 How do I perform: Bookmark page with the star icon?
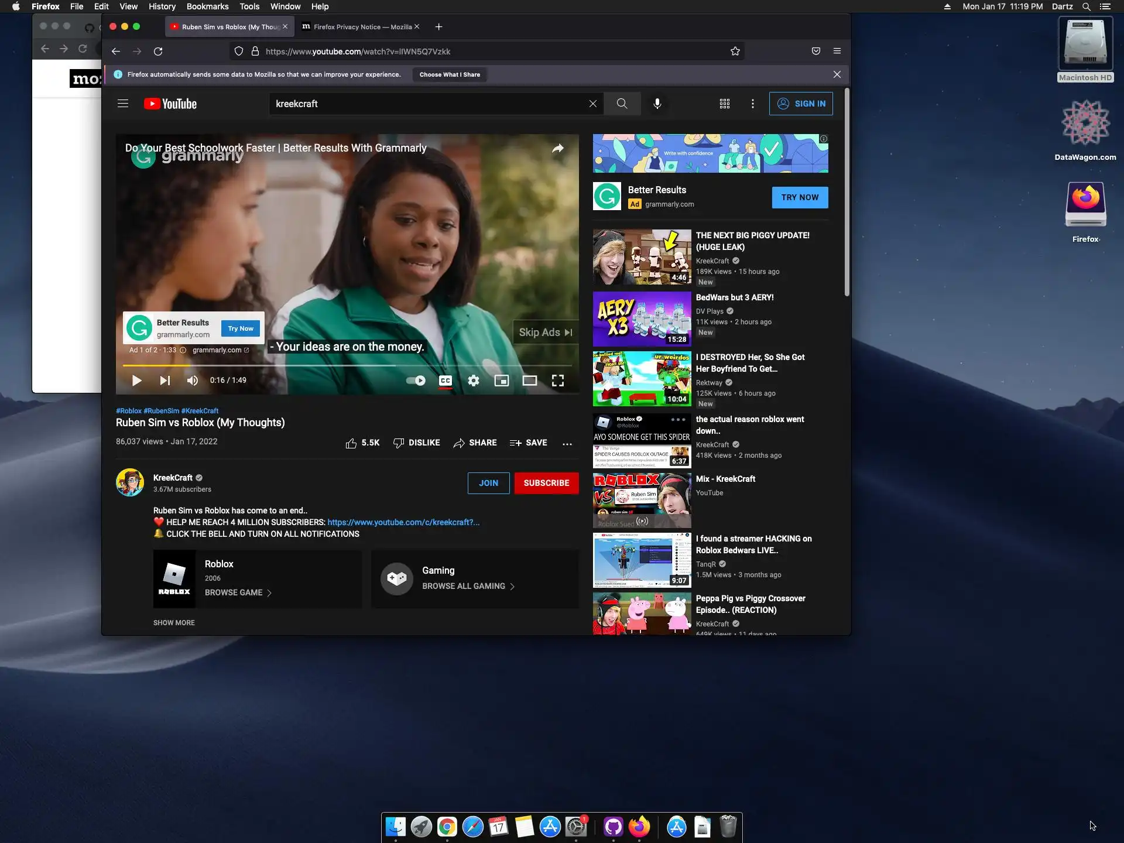(735, 52)
